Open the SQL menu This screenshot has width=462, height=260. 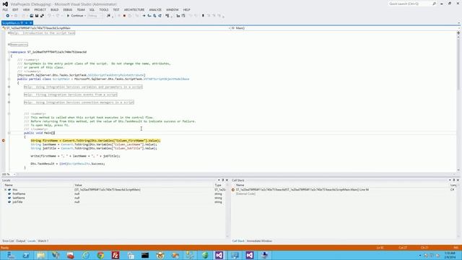coord(92,9)
